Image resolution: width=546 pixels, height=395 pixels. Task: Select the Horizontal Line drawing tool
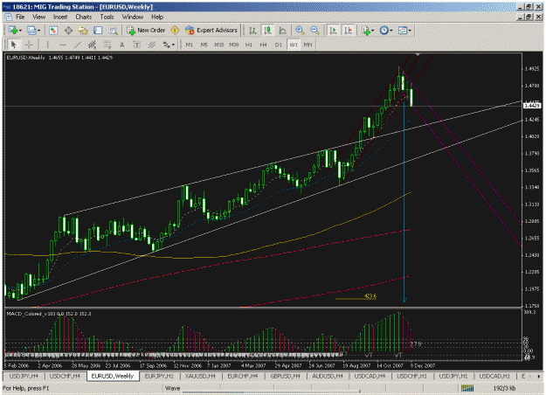pyautogui.click(x=63, y=45)
